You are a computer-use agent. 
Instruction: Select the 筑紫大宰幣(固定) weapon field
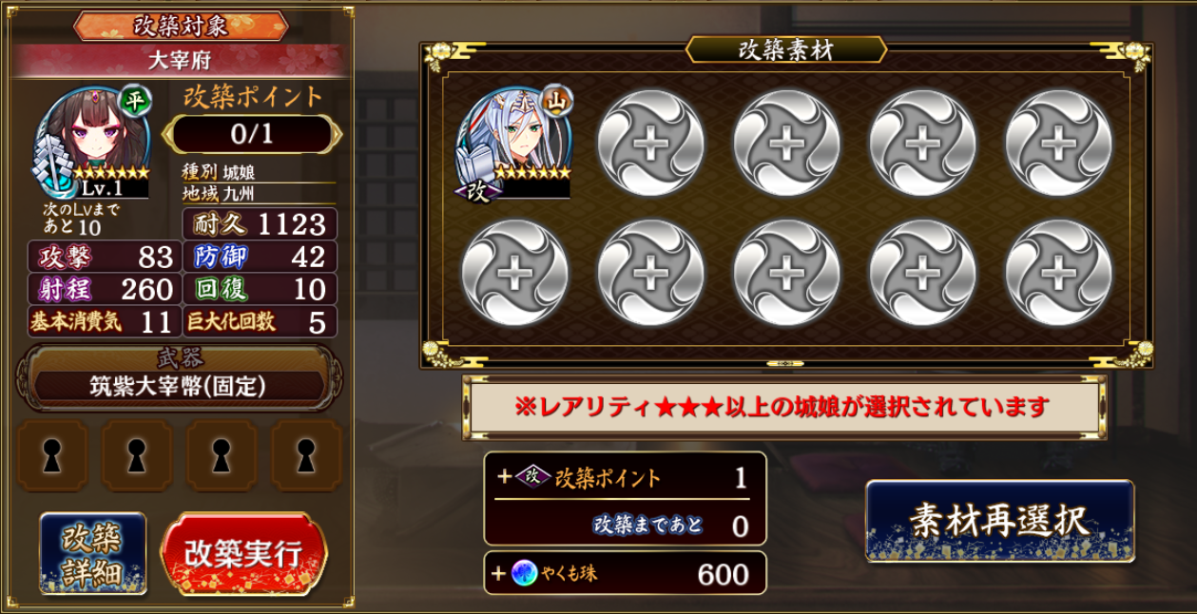(179, 386)
